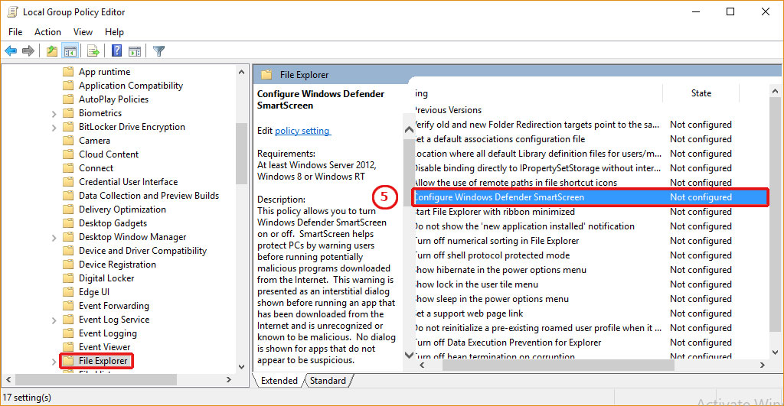Click tree pane horizontal scrollbar right arrow
This screenshot has width=784, height=406.
[x=229, y=380]
